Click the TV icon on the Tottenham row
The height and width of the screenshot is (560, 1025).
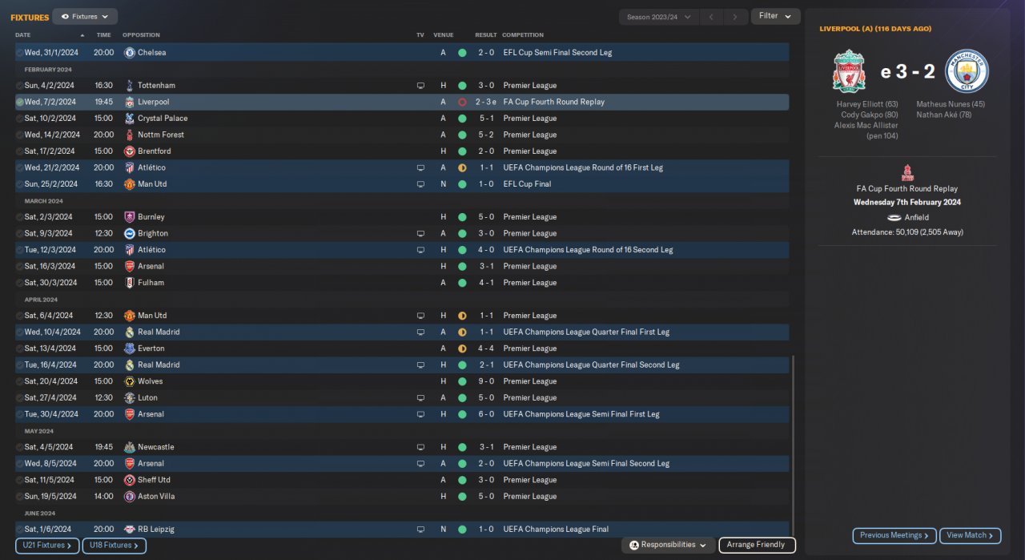click(x=420, y=86)
